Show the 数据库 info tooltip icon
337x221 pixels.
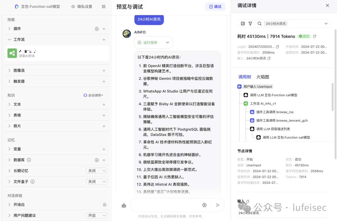point(29,160)
